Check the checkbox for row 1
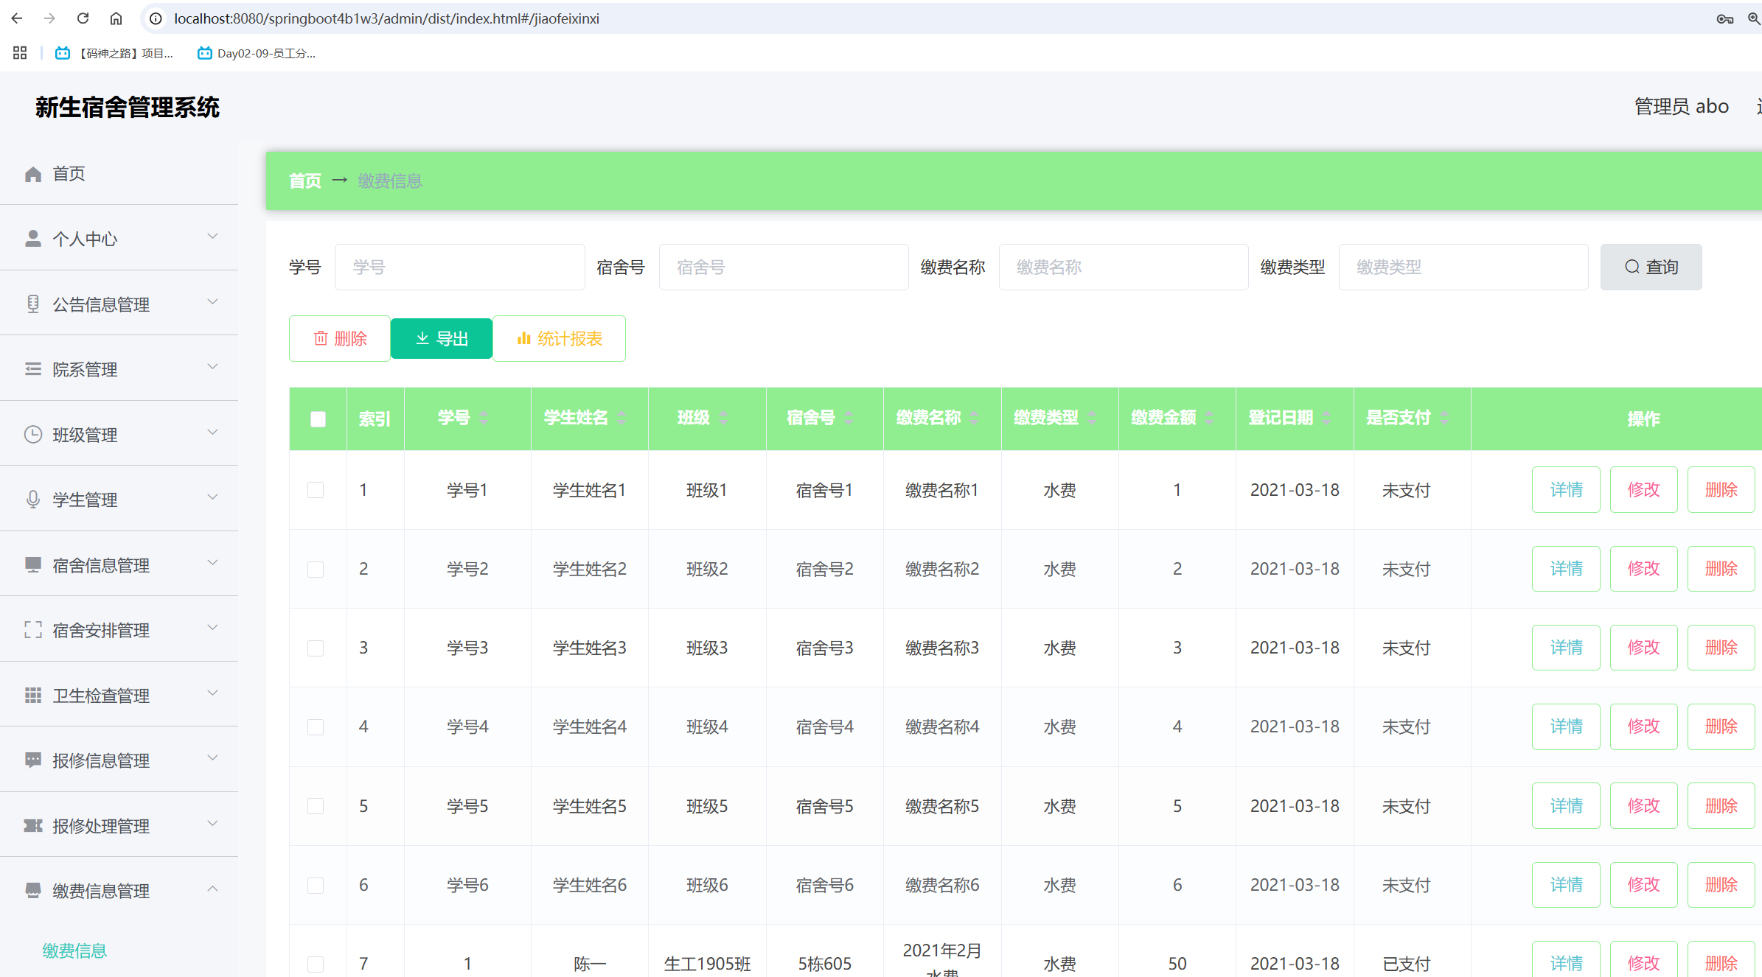This screenshot has width=1762, height=977. pos(316,490)
